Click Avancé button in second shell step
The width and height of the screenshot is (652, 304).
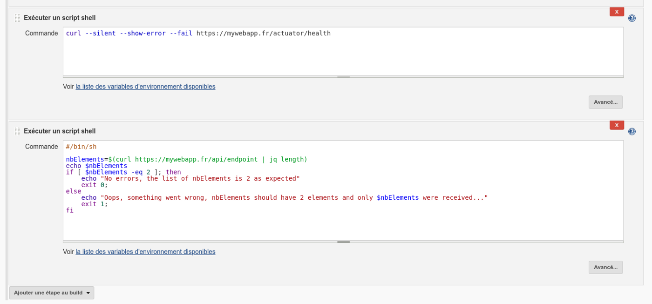point(605,267)
